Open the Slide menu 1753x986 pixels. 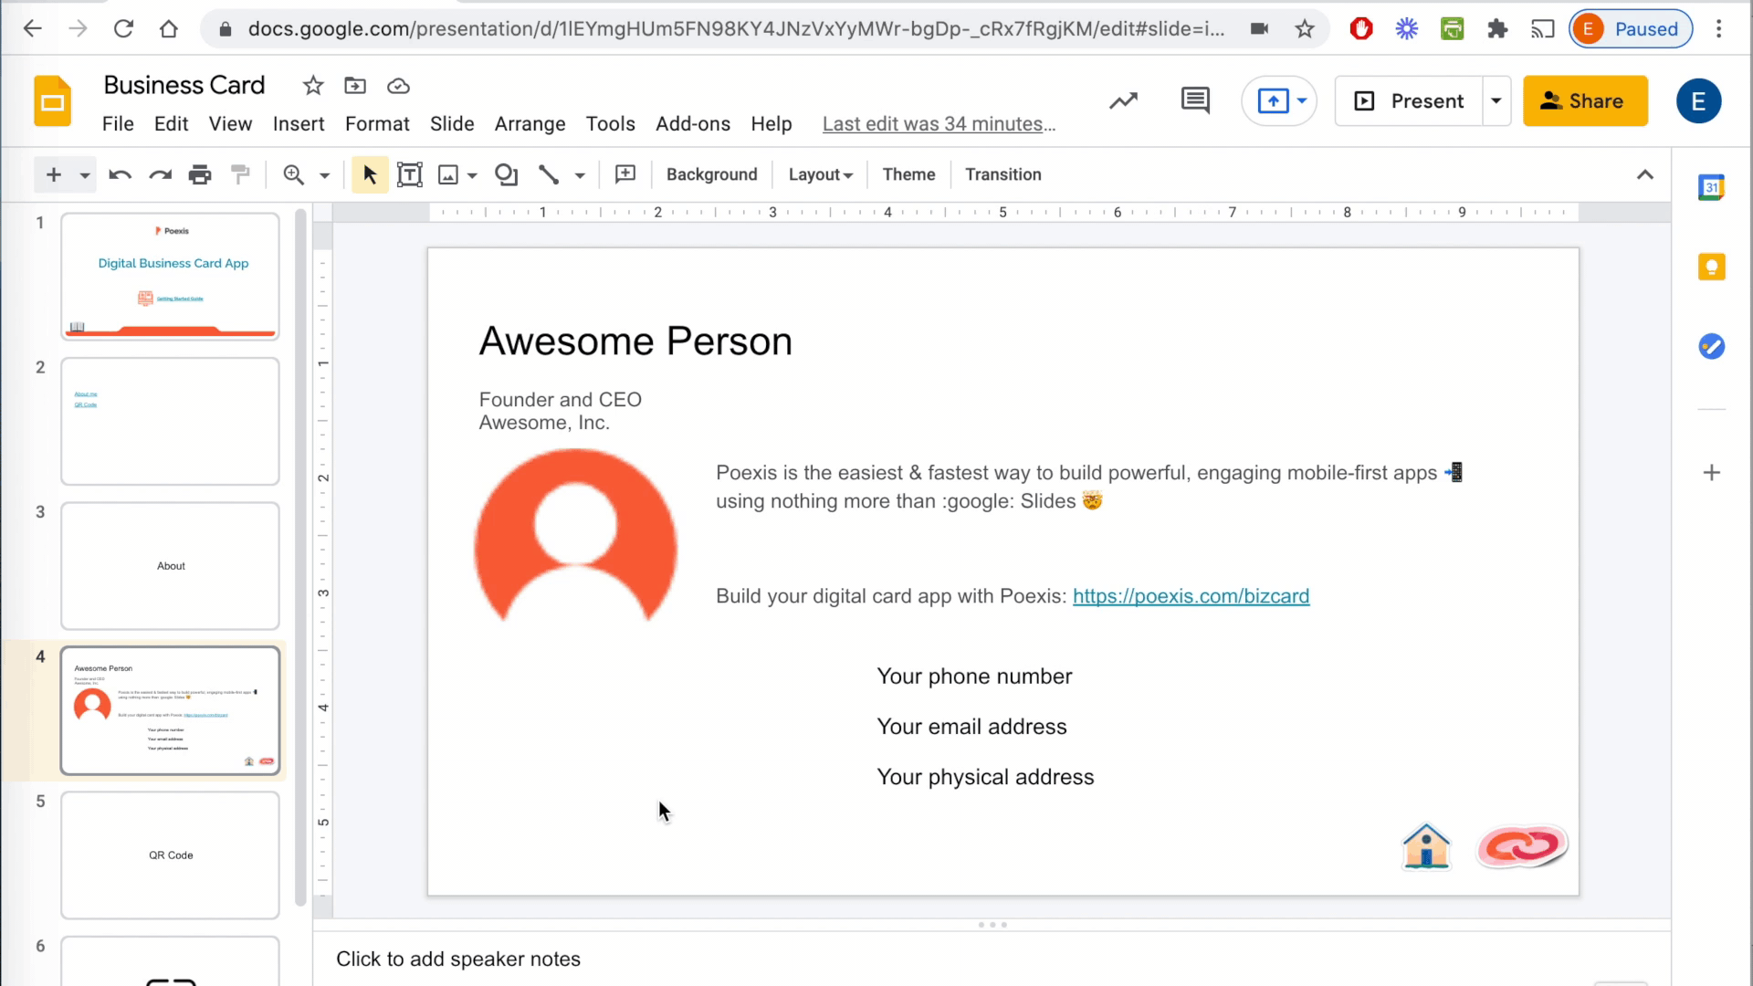tap(452, 124)
